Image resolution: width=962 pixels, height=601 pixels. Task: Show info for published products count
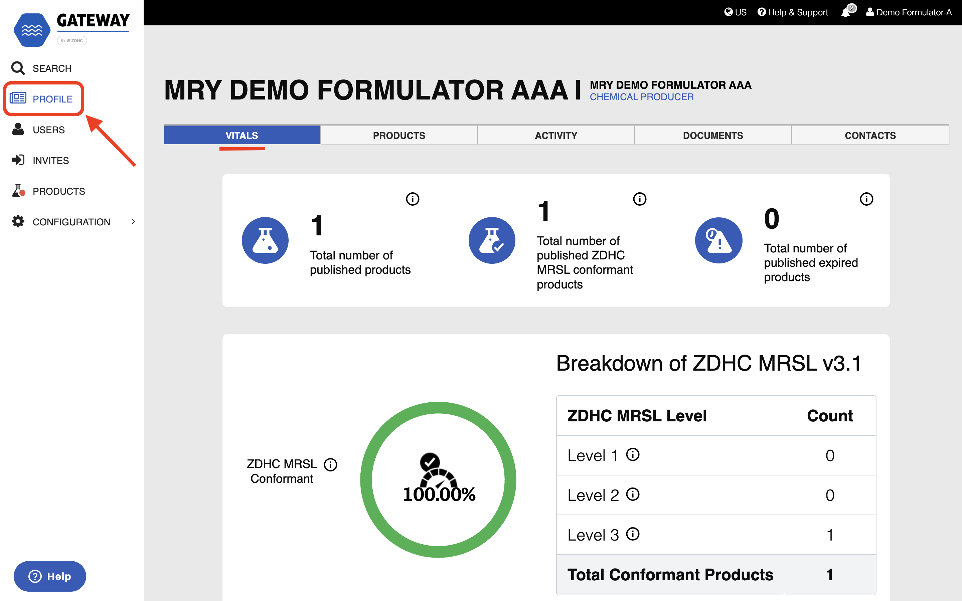coord(413,199)
